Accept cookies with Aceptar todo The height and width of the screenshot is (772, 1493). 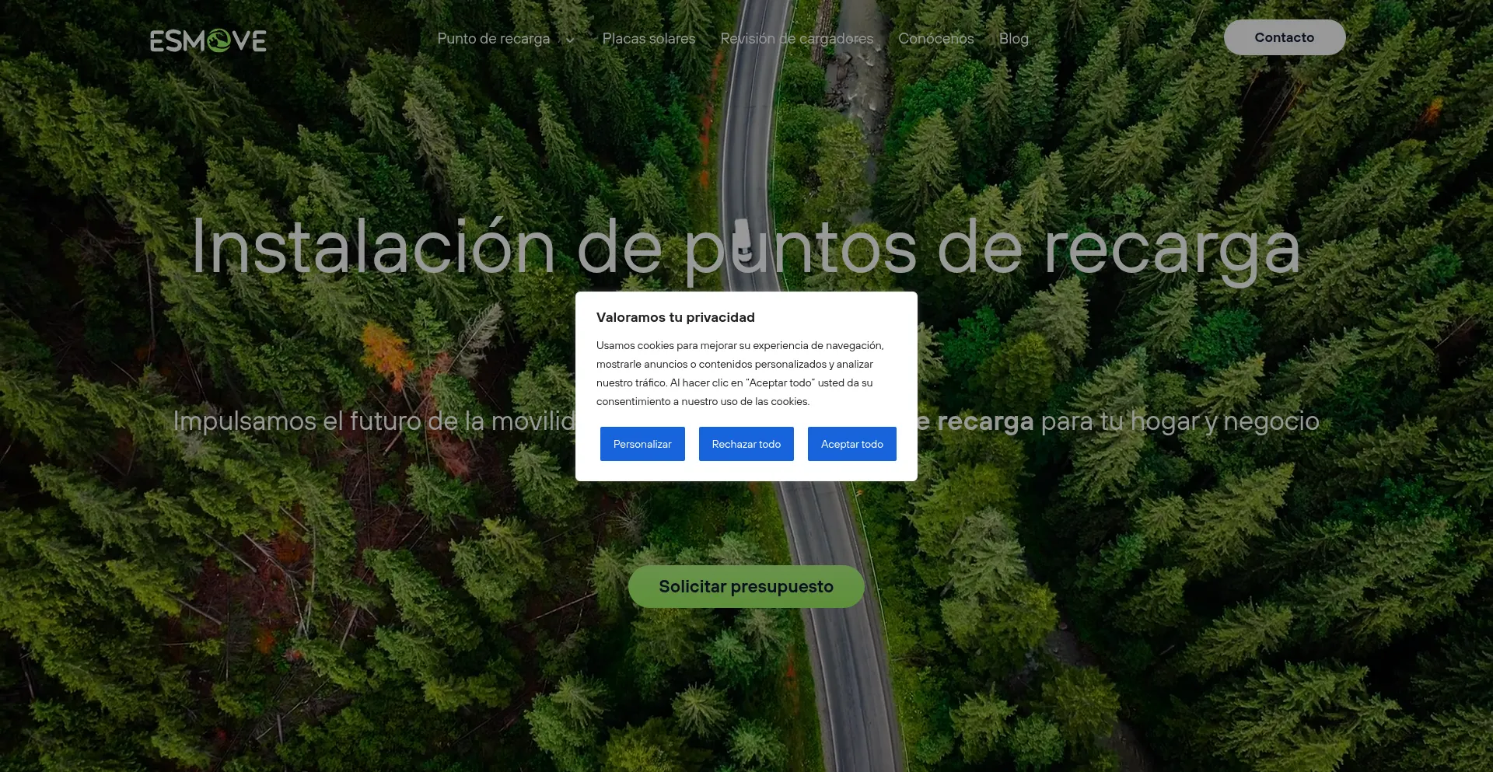click(851, 444)
